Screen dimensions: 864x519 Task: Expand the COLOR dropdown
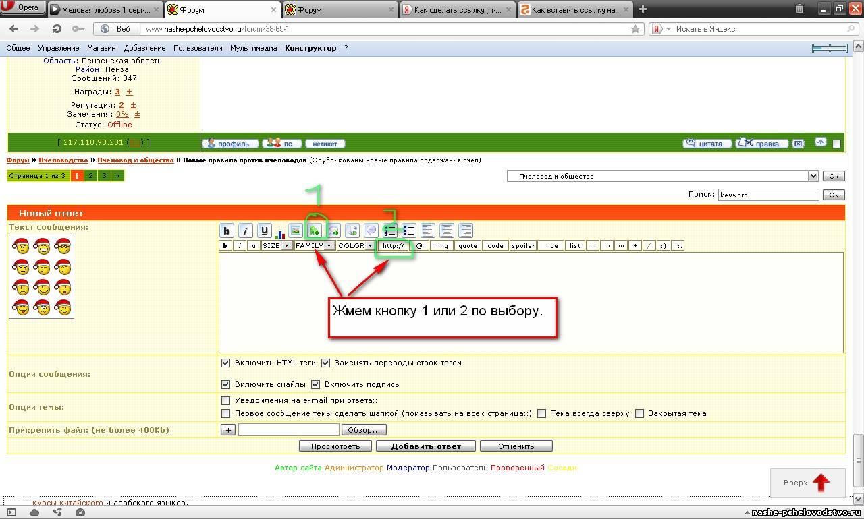click(x=356, y=246)
